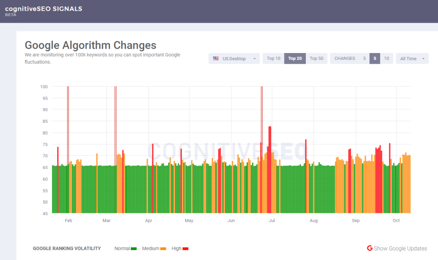This screenshot has height=260, width=438.
Task: Open the All Time range dropdown
Action: [x=412, y=59]
